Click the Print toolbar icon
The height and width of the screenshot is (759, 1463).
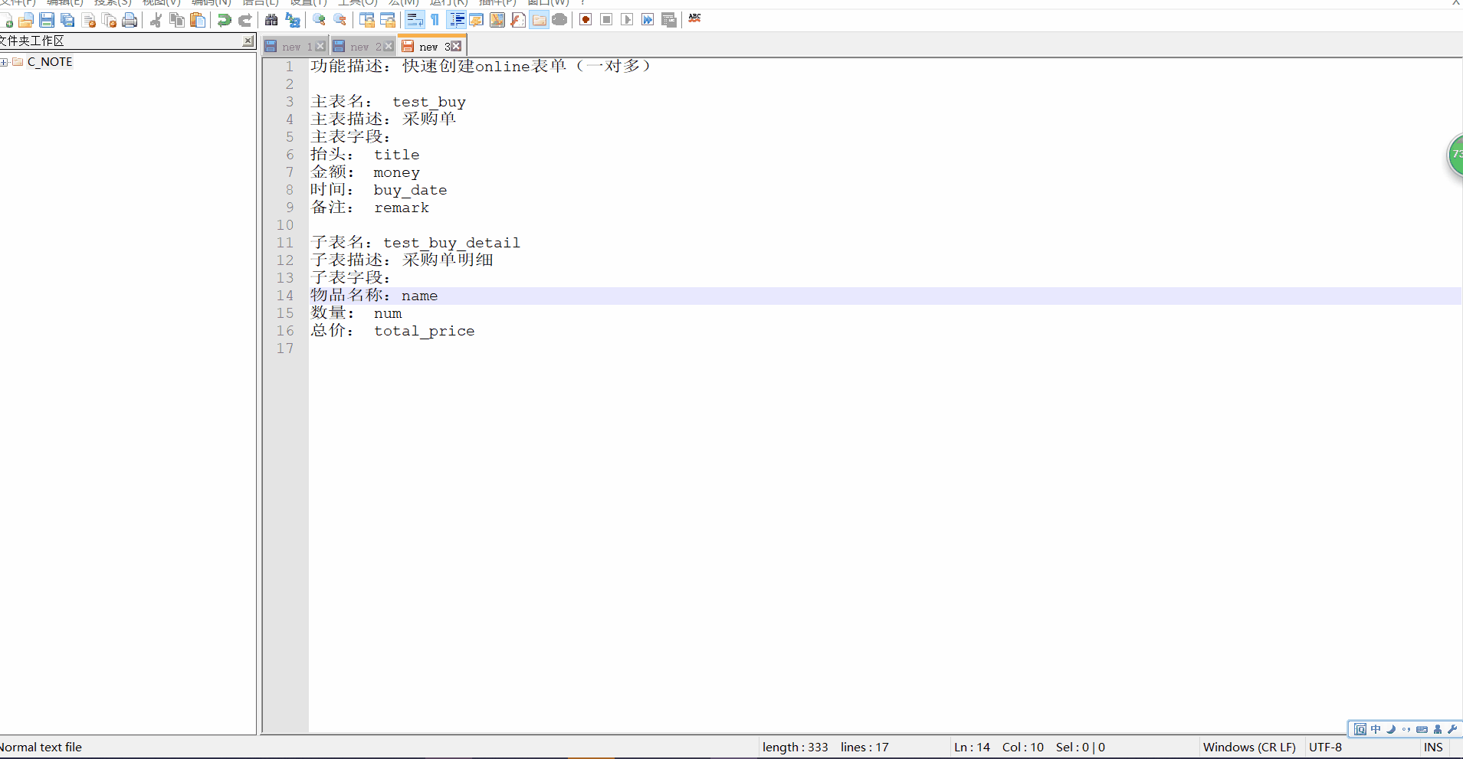point(130,20)
